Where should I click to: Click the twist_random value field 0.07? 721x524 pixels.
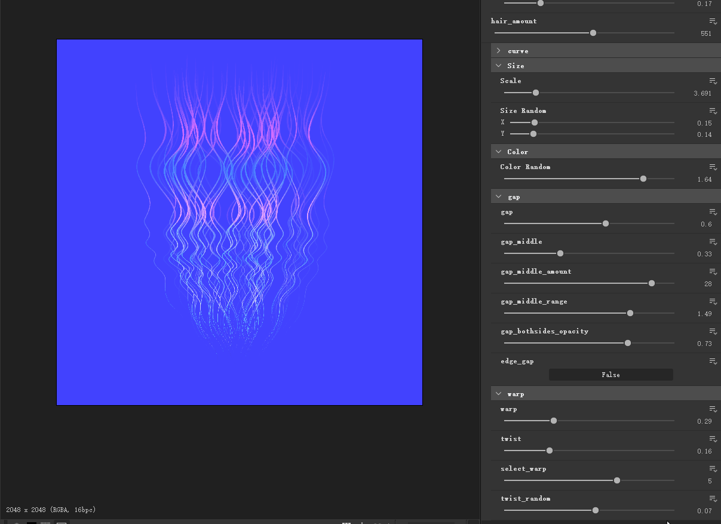coord(704,511)
